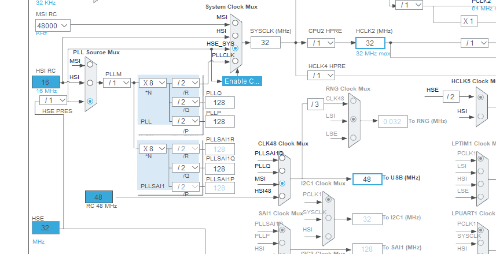The height and width of the screenshot is (254, 496).
Task: Select PLLP in SAI1 Clock Mux
Action: tap(282, 242)
